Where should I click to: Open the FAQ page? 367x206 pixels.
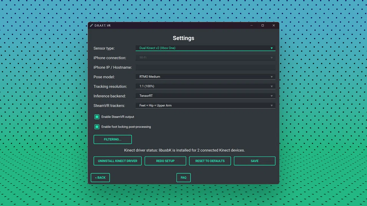(x=183, y=178)
